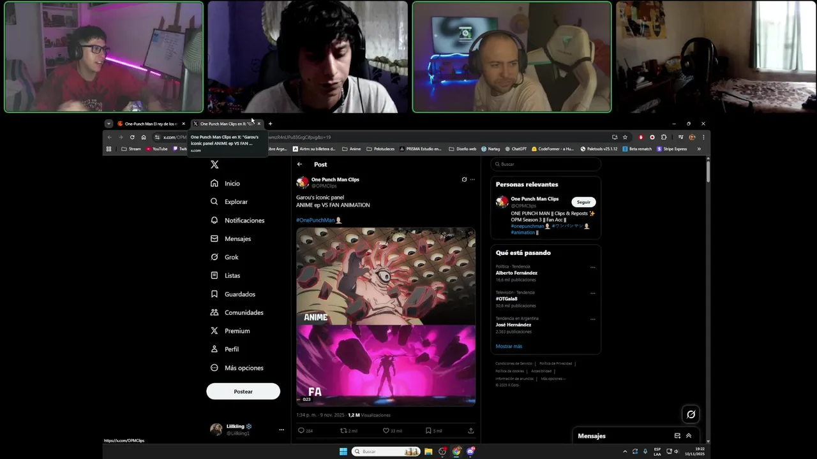This screenshot has width=817, height=459.
Task: Switch to the One-Punch Man El rey browser tab
Action: (x=151, y=124)
